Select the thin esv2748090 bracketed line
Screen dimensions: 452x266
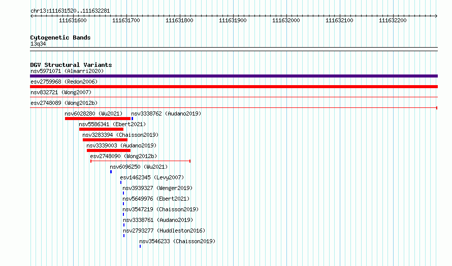point(140,161)
